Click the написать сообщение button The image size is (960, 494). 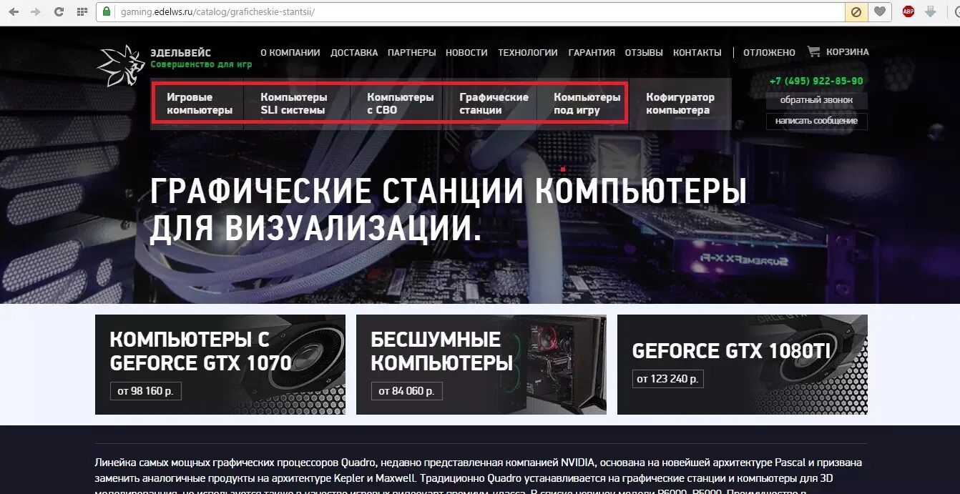(x=816, y=121)
